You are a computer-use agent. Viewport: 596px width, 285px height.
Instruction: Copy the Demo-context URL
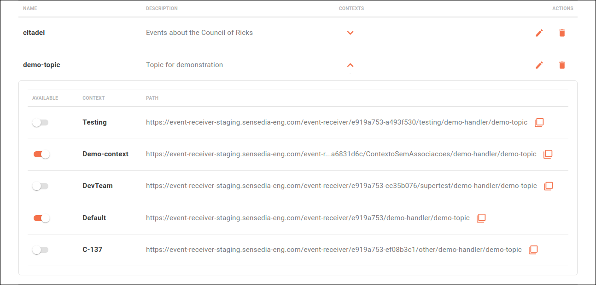point(547,154)
